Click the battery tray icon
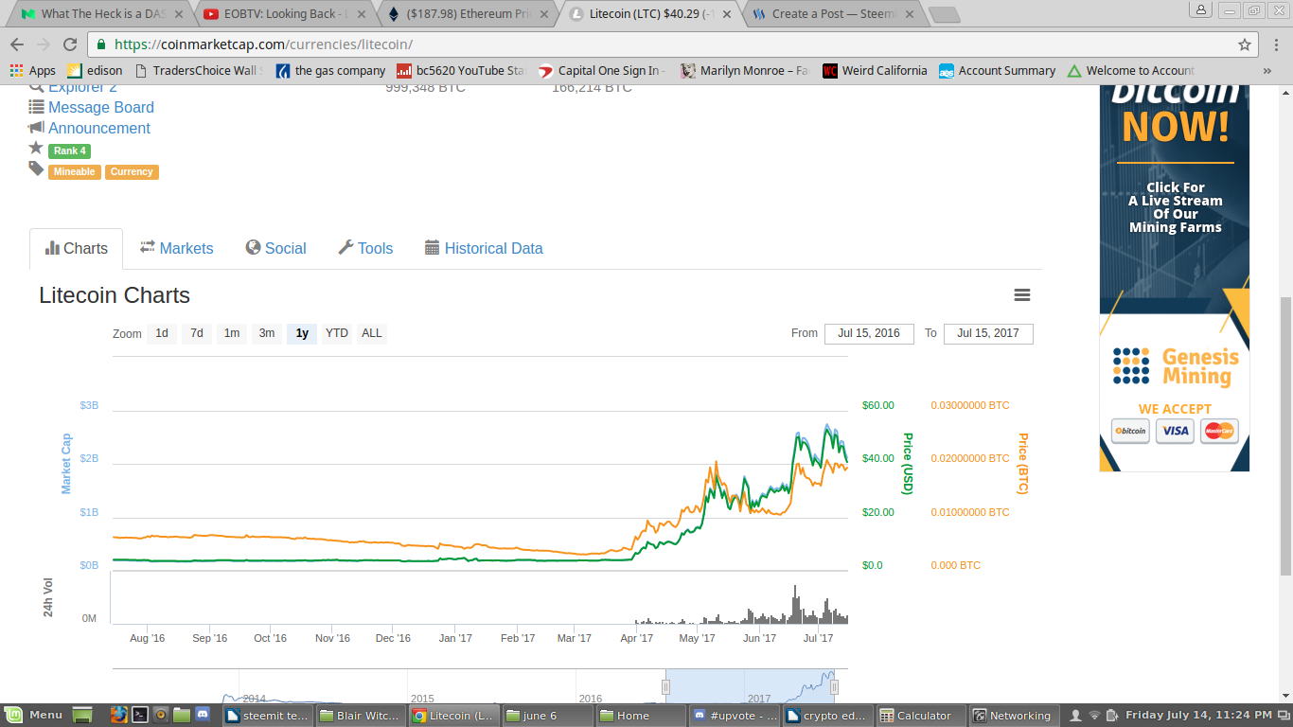 click(1113, 716)
